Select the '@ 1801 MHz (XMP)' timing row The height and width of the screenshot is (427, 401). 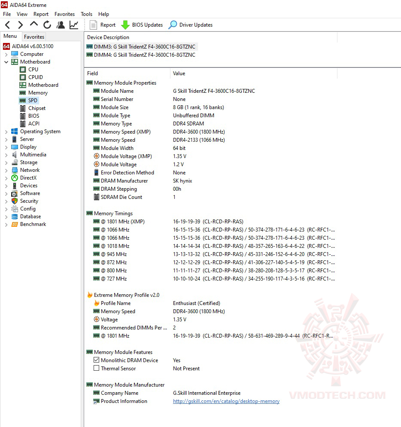[211, 222]
